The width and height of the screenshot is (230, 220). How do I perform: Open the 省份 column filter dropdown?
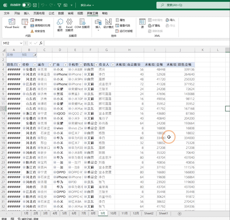(35, 65)
